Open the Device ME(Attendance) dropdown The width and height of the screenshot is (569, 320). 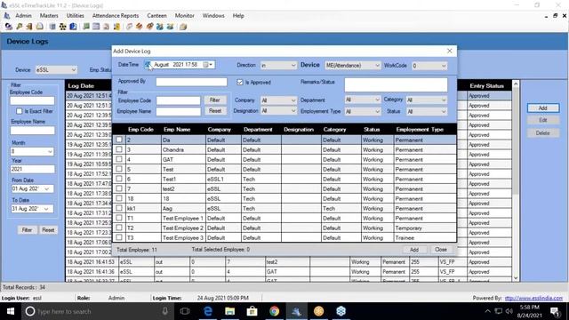point(352,65)
